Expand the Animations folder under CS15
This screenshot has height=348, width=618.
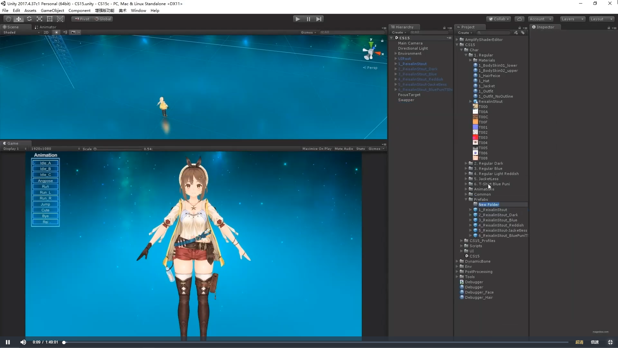(466, 189)
